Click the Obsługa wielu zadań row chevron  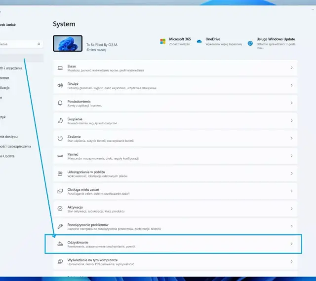(x=292, y=191)
